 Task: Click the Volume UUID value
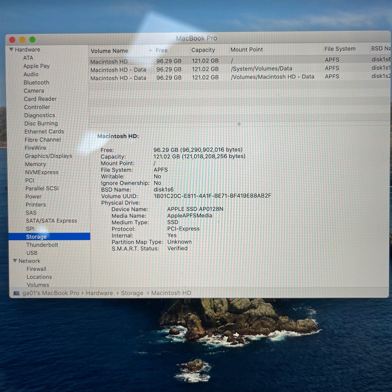pos(212,196)
